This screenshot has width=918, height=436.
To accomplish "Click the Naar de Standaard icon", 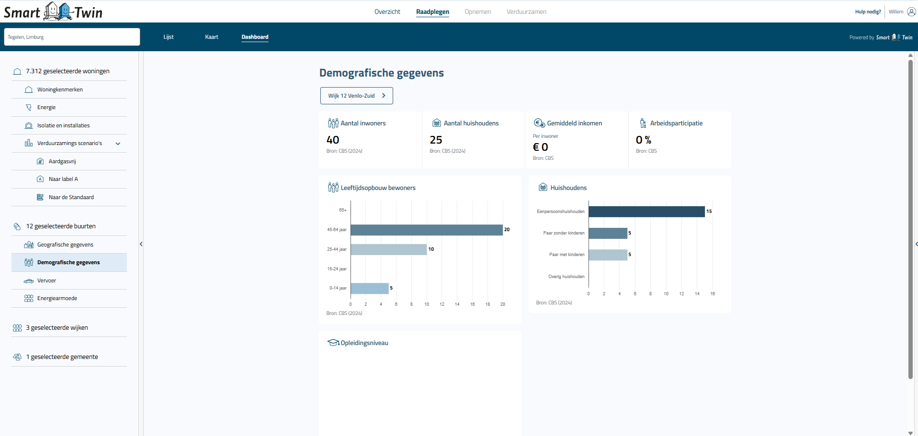I will coord(40,197).
